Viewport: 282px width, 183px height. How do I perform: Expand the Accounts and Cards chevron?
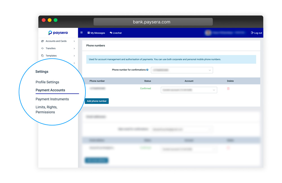(74, 41)
